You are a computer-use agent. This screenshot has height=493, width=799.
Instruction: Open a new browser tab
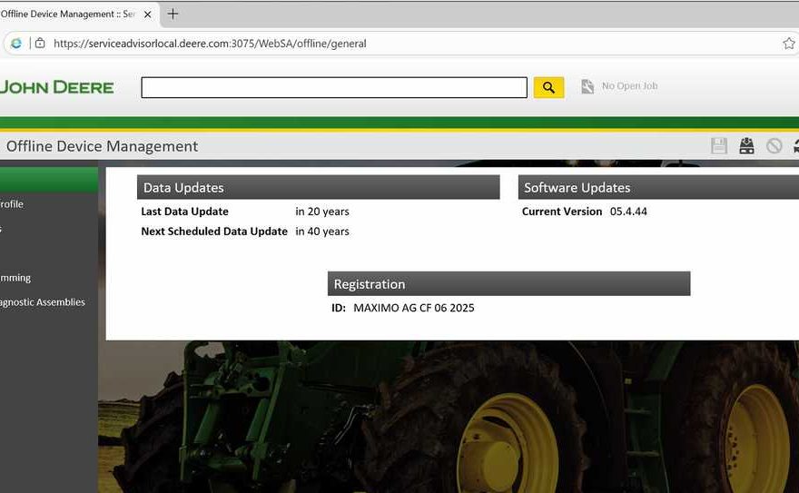tap(173, 14)
